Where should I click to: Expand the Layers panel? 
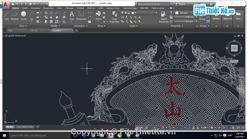coord(133,26)
